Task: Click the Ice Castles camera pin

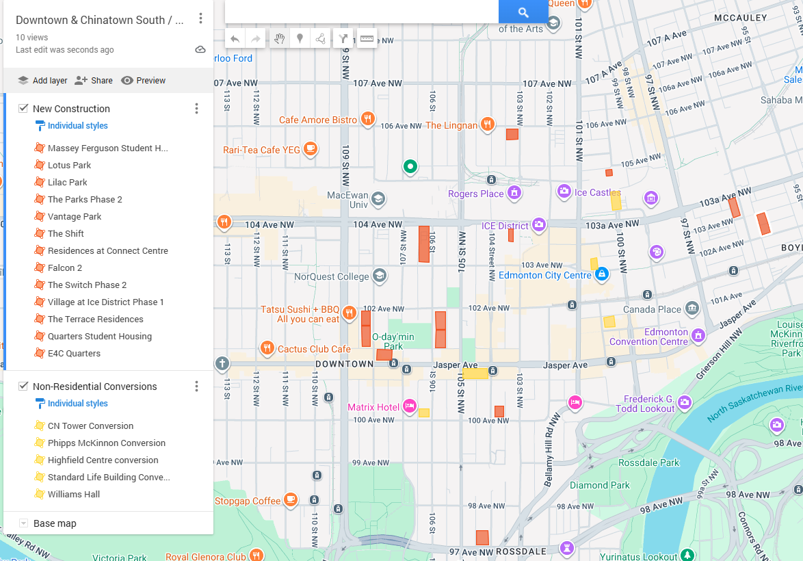Action: point(564,192)
